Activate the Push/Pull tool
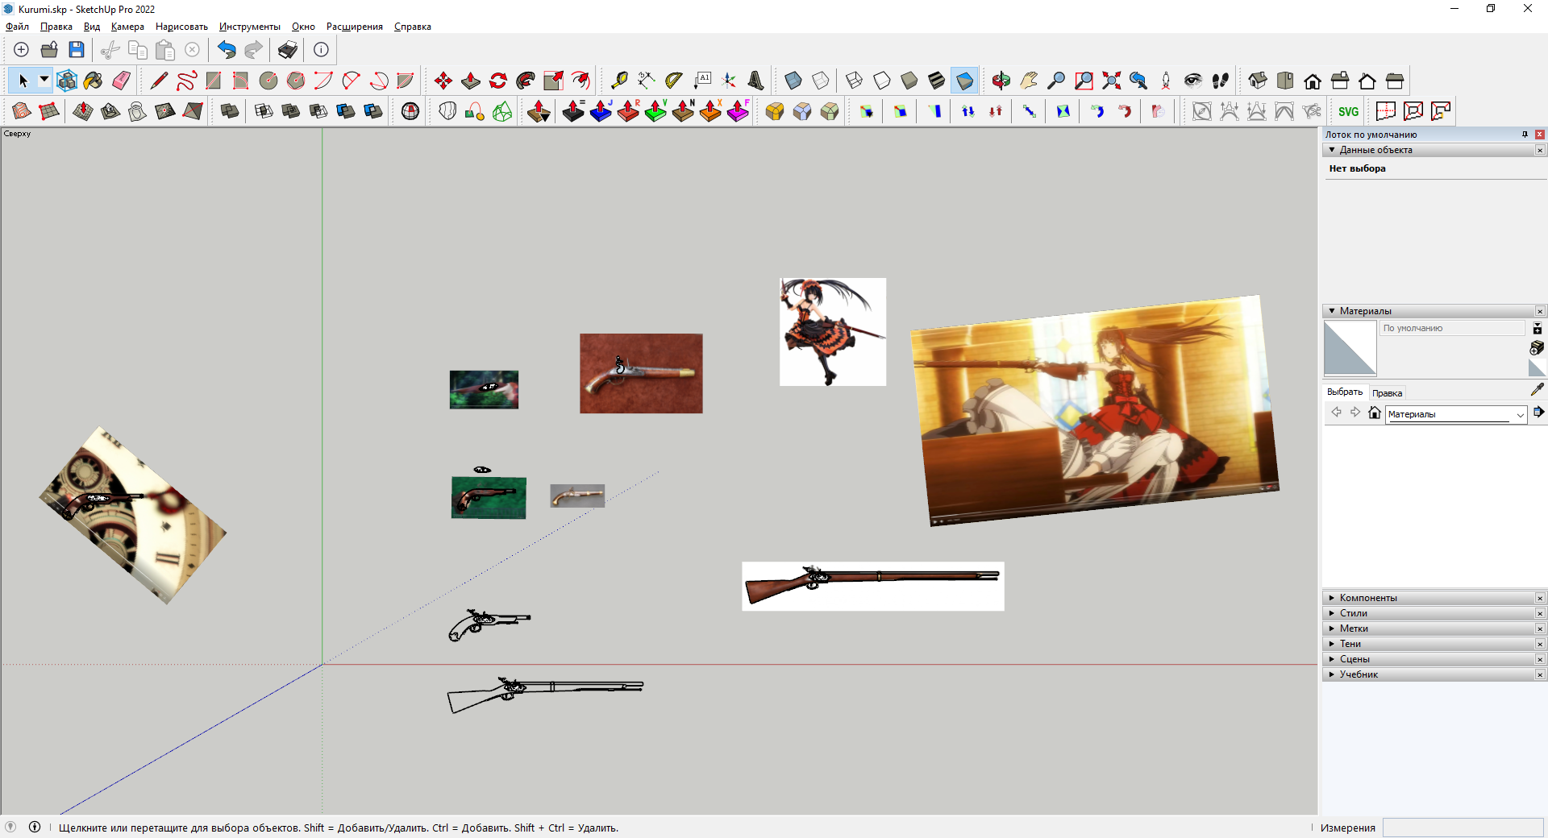1548x838 pixels. [x=471, y=81]
